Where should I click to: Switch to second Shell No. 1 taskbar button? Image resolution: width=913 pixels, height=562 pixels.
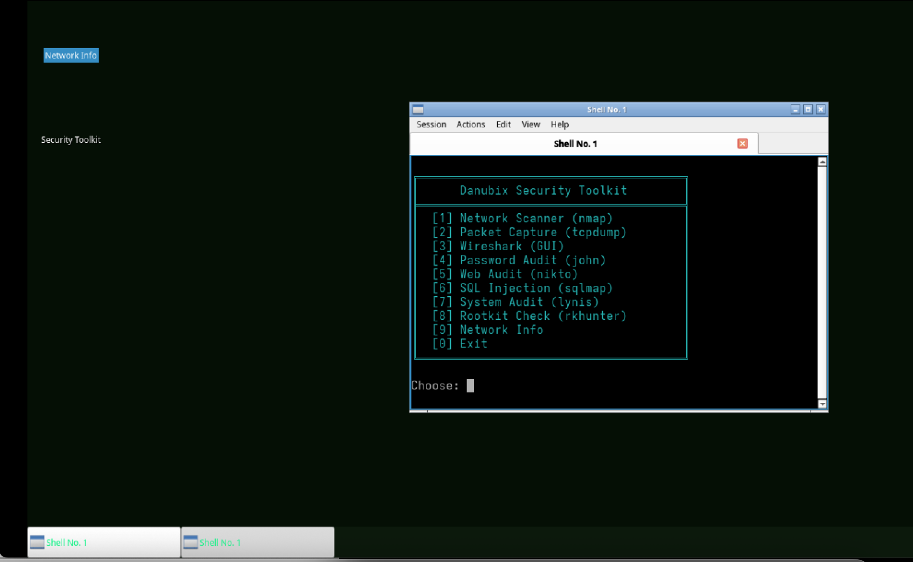[257, 542]
